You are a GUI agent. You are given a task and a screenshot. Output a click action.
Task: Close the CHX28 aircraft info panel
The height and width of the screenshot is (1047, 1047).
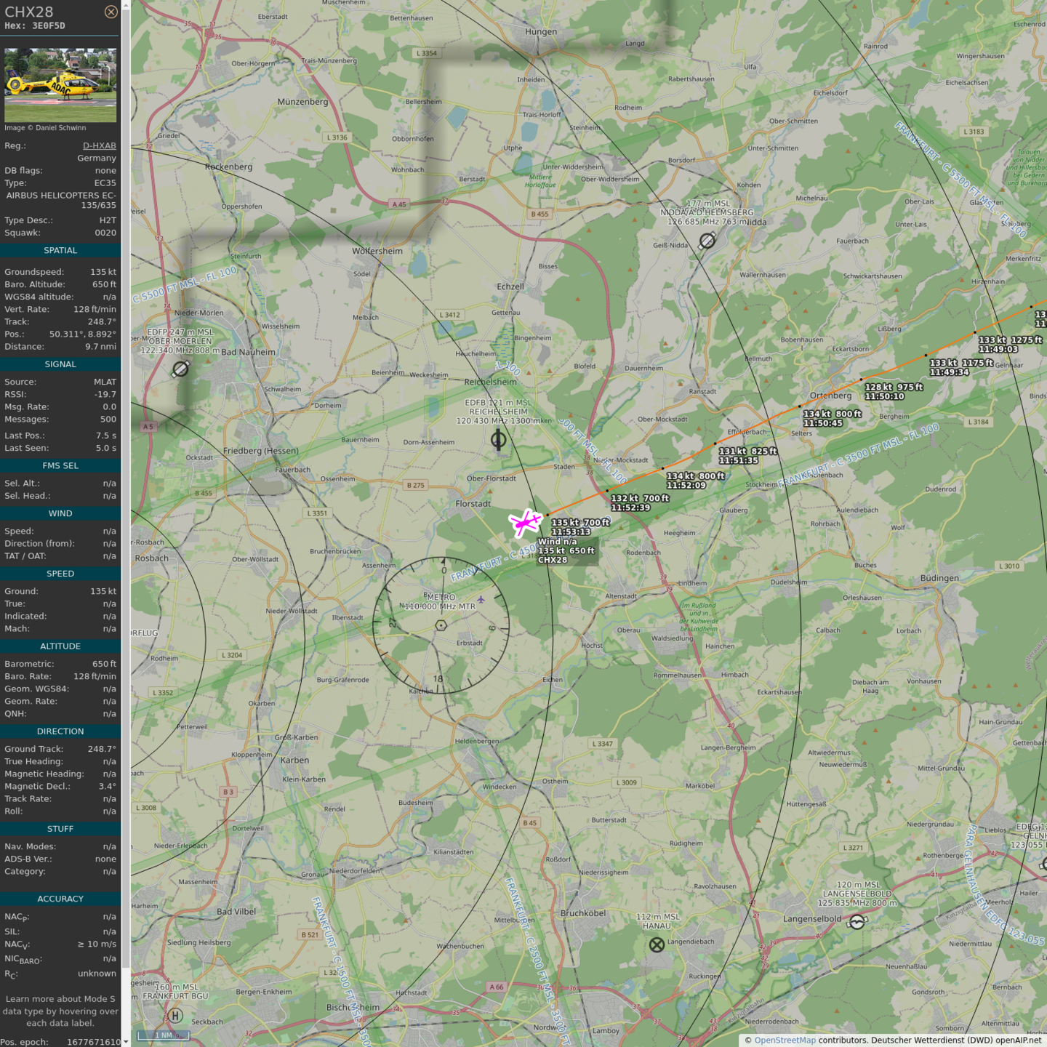pos(111,12)
